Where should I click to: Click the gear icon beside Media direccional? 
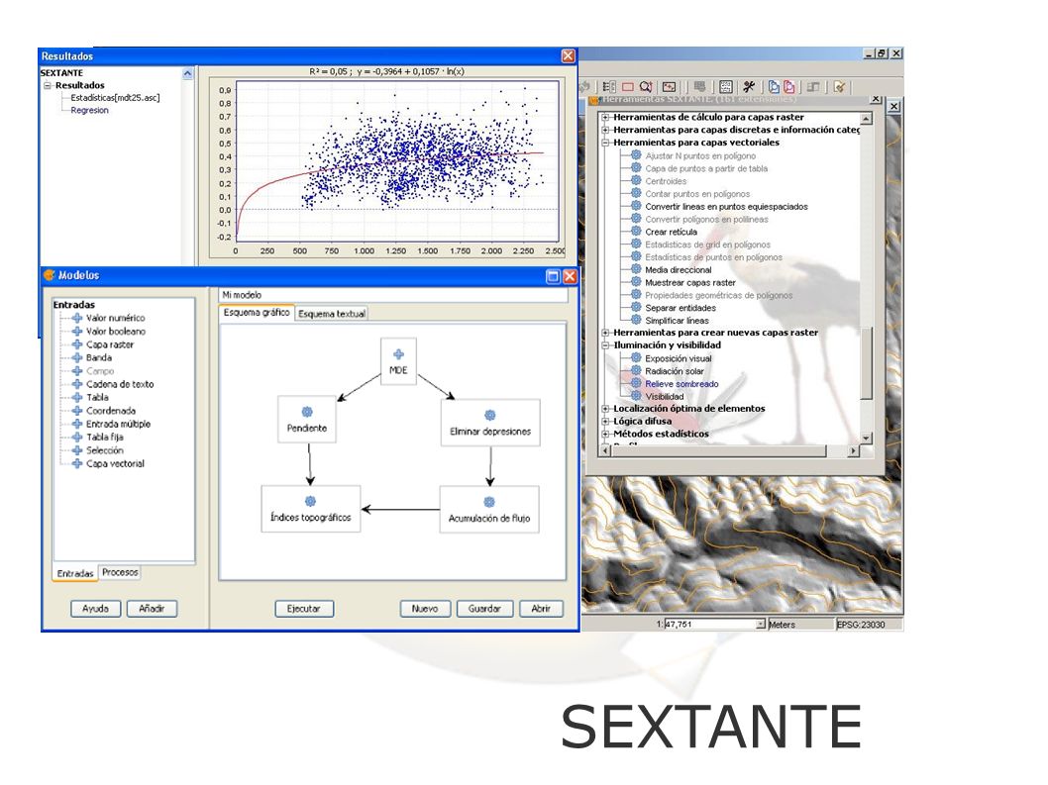pyautogui.click(x=636, y=269)
